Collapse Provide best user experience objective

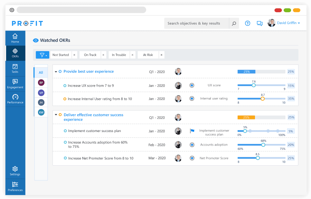tap(56, 72)
